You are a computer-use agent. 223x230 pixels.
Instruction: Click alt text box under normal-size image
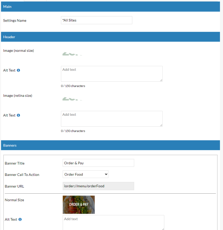coord(112,74)
